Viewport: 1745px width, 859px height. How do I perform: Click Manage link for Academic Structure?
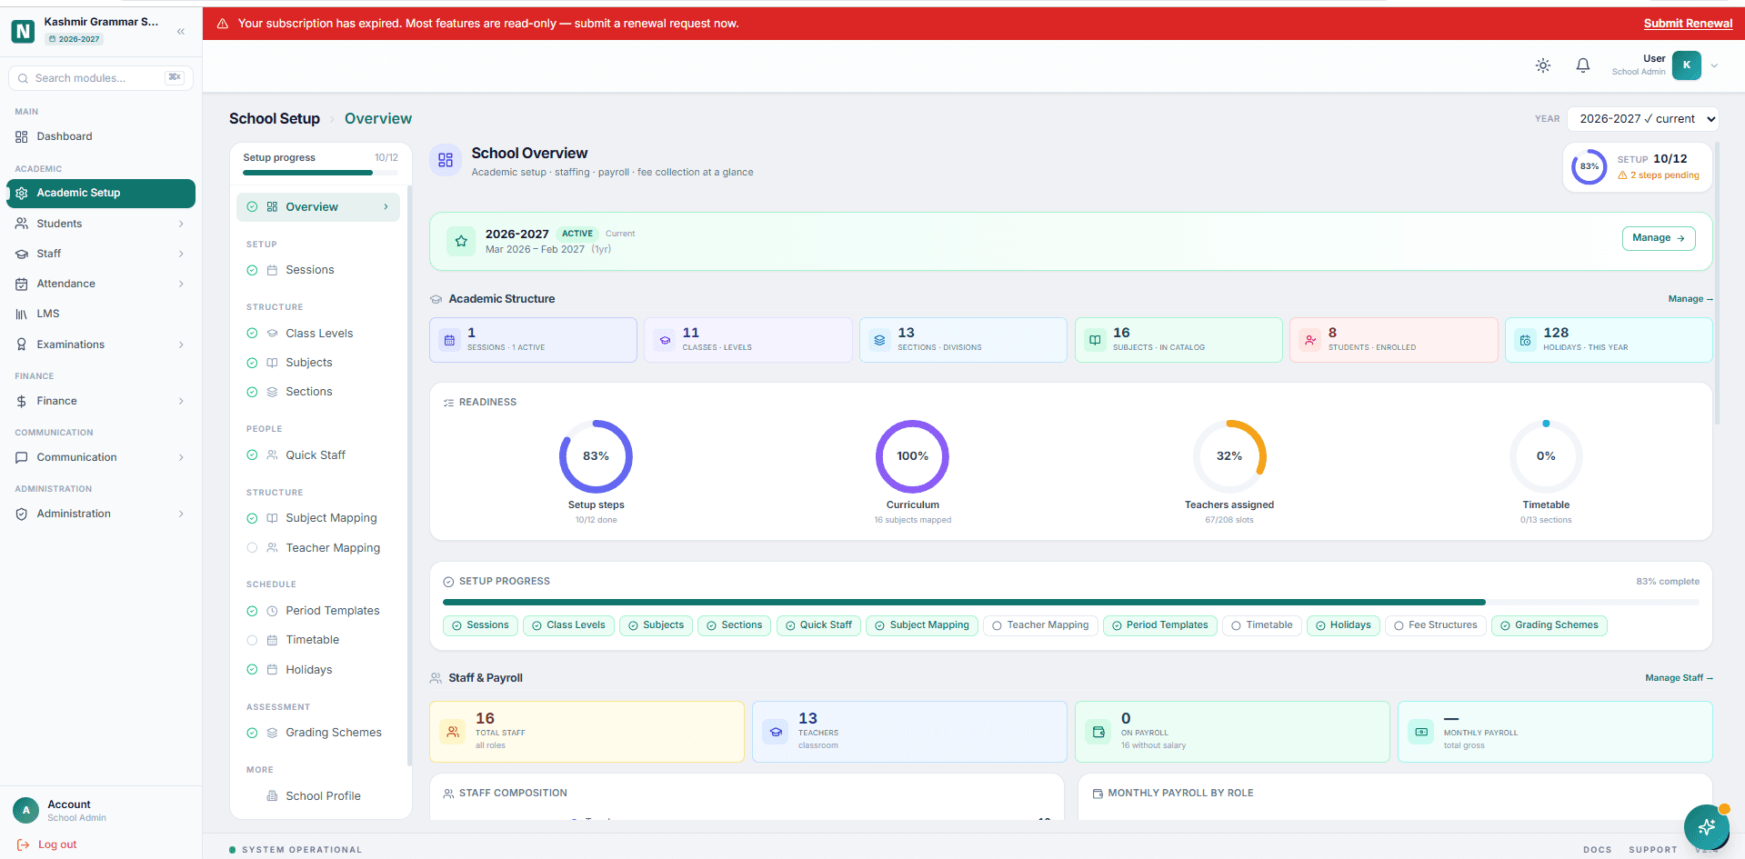[1690, 299]
